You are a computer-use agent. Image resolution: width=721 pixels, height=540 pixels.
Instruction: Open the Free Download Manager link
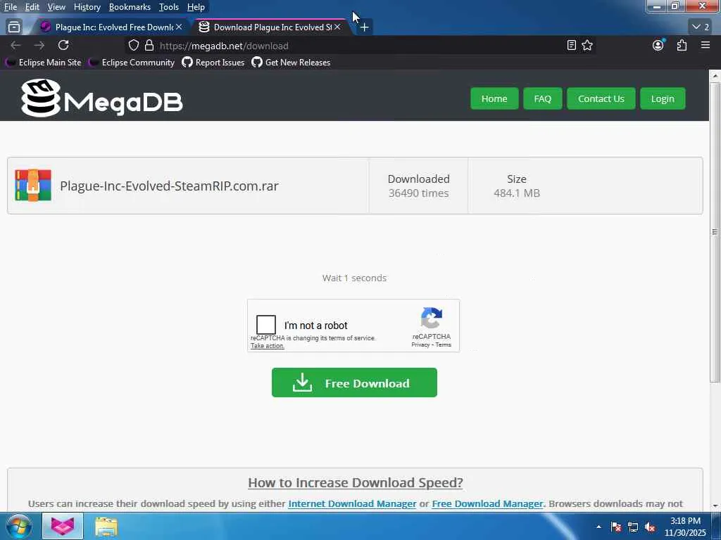[487, 503]
